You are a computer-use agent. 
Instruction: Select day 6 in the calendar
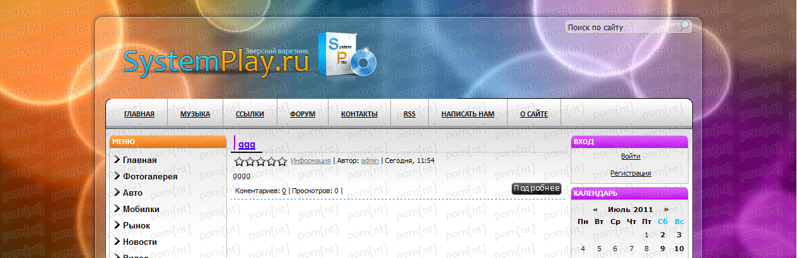615,249
